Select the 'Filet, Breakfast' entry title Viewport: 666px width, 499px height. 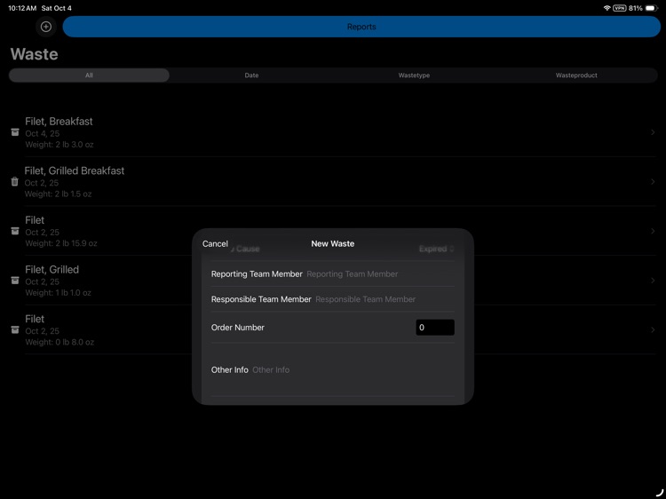(x=59, y=122)
